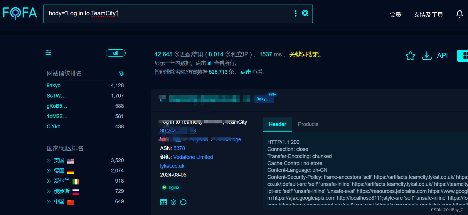
Task: Click the Russia flag icon
Action: 76,192
